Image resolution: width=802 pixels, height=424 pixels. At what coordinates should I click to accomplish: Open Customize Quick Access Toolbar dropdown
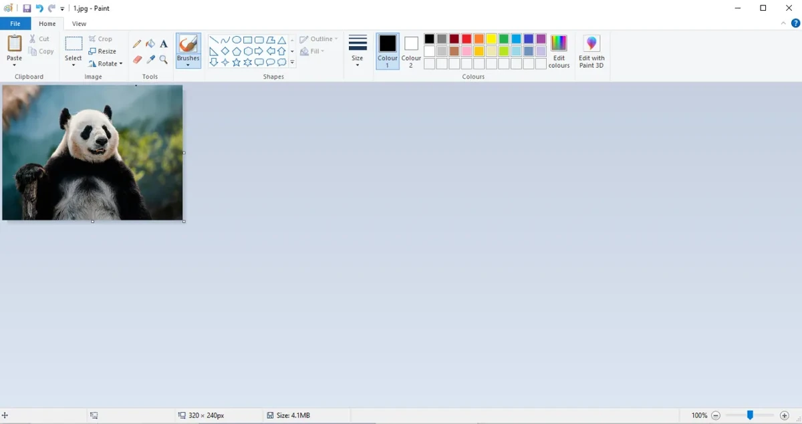coord(62,9)
